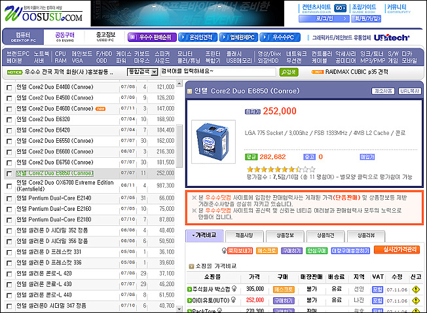The image size is (427, 313).
Task: Rate the product using the star rating row
Action: pyautogui.click(x=281, y=170)
